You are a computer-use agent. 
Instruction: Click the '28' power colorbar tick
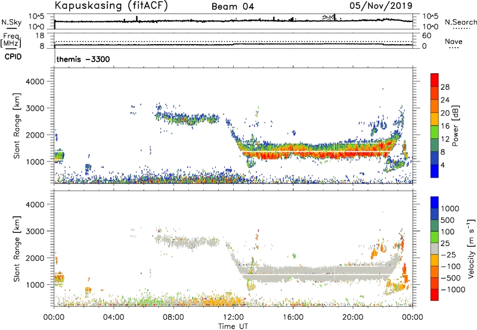445,87
